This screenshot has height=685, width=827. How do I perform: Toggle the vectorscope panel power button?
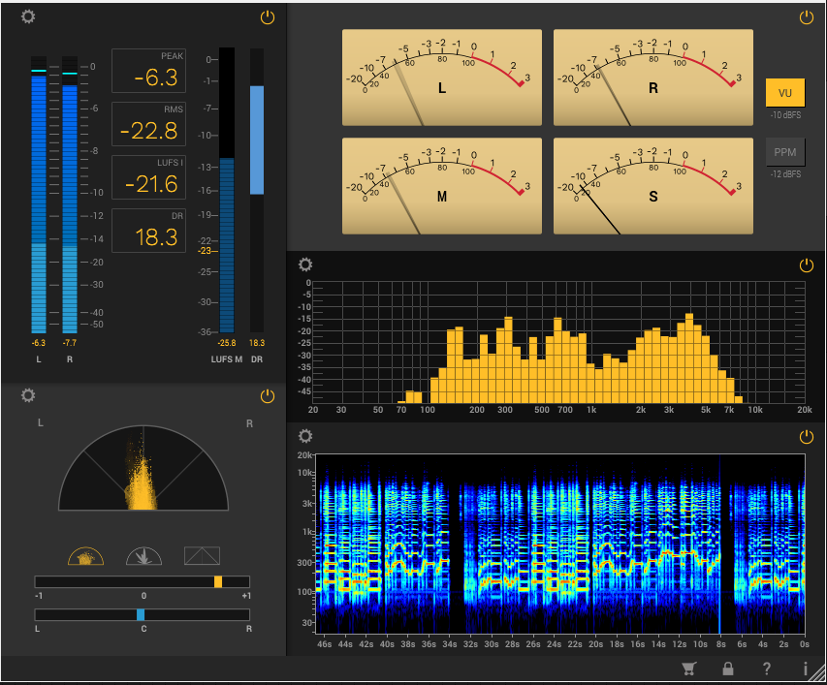click(268, 396)
